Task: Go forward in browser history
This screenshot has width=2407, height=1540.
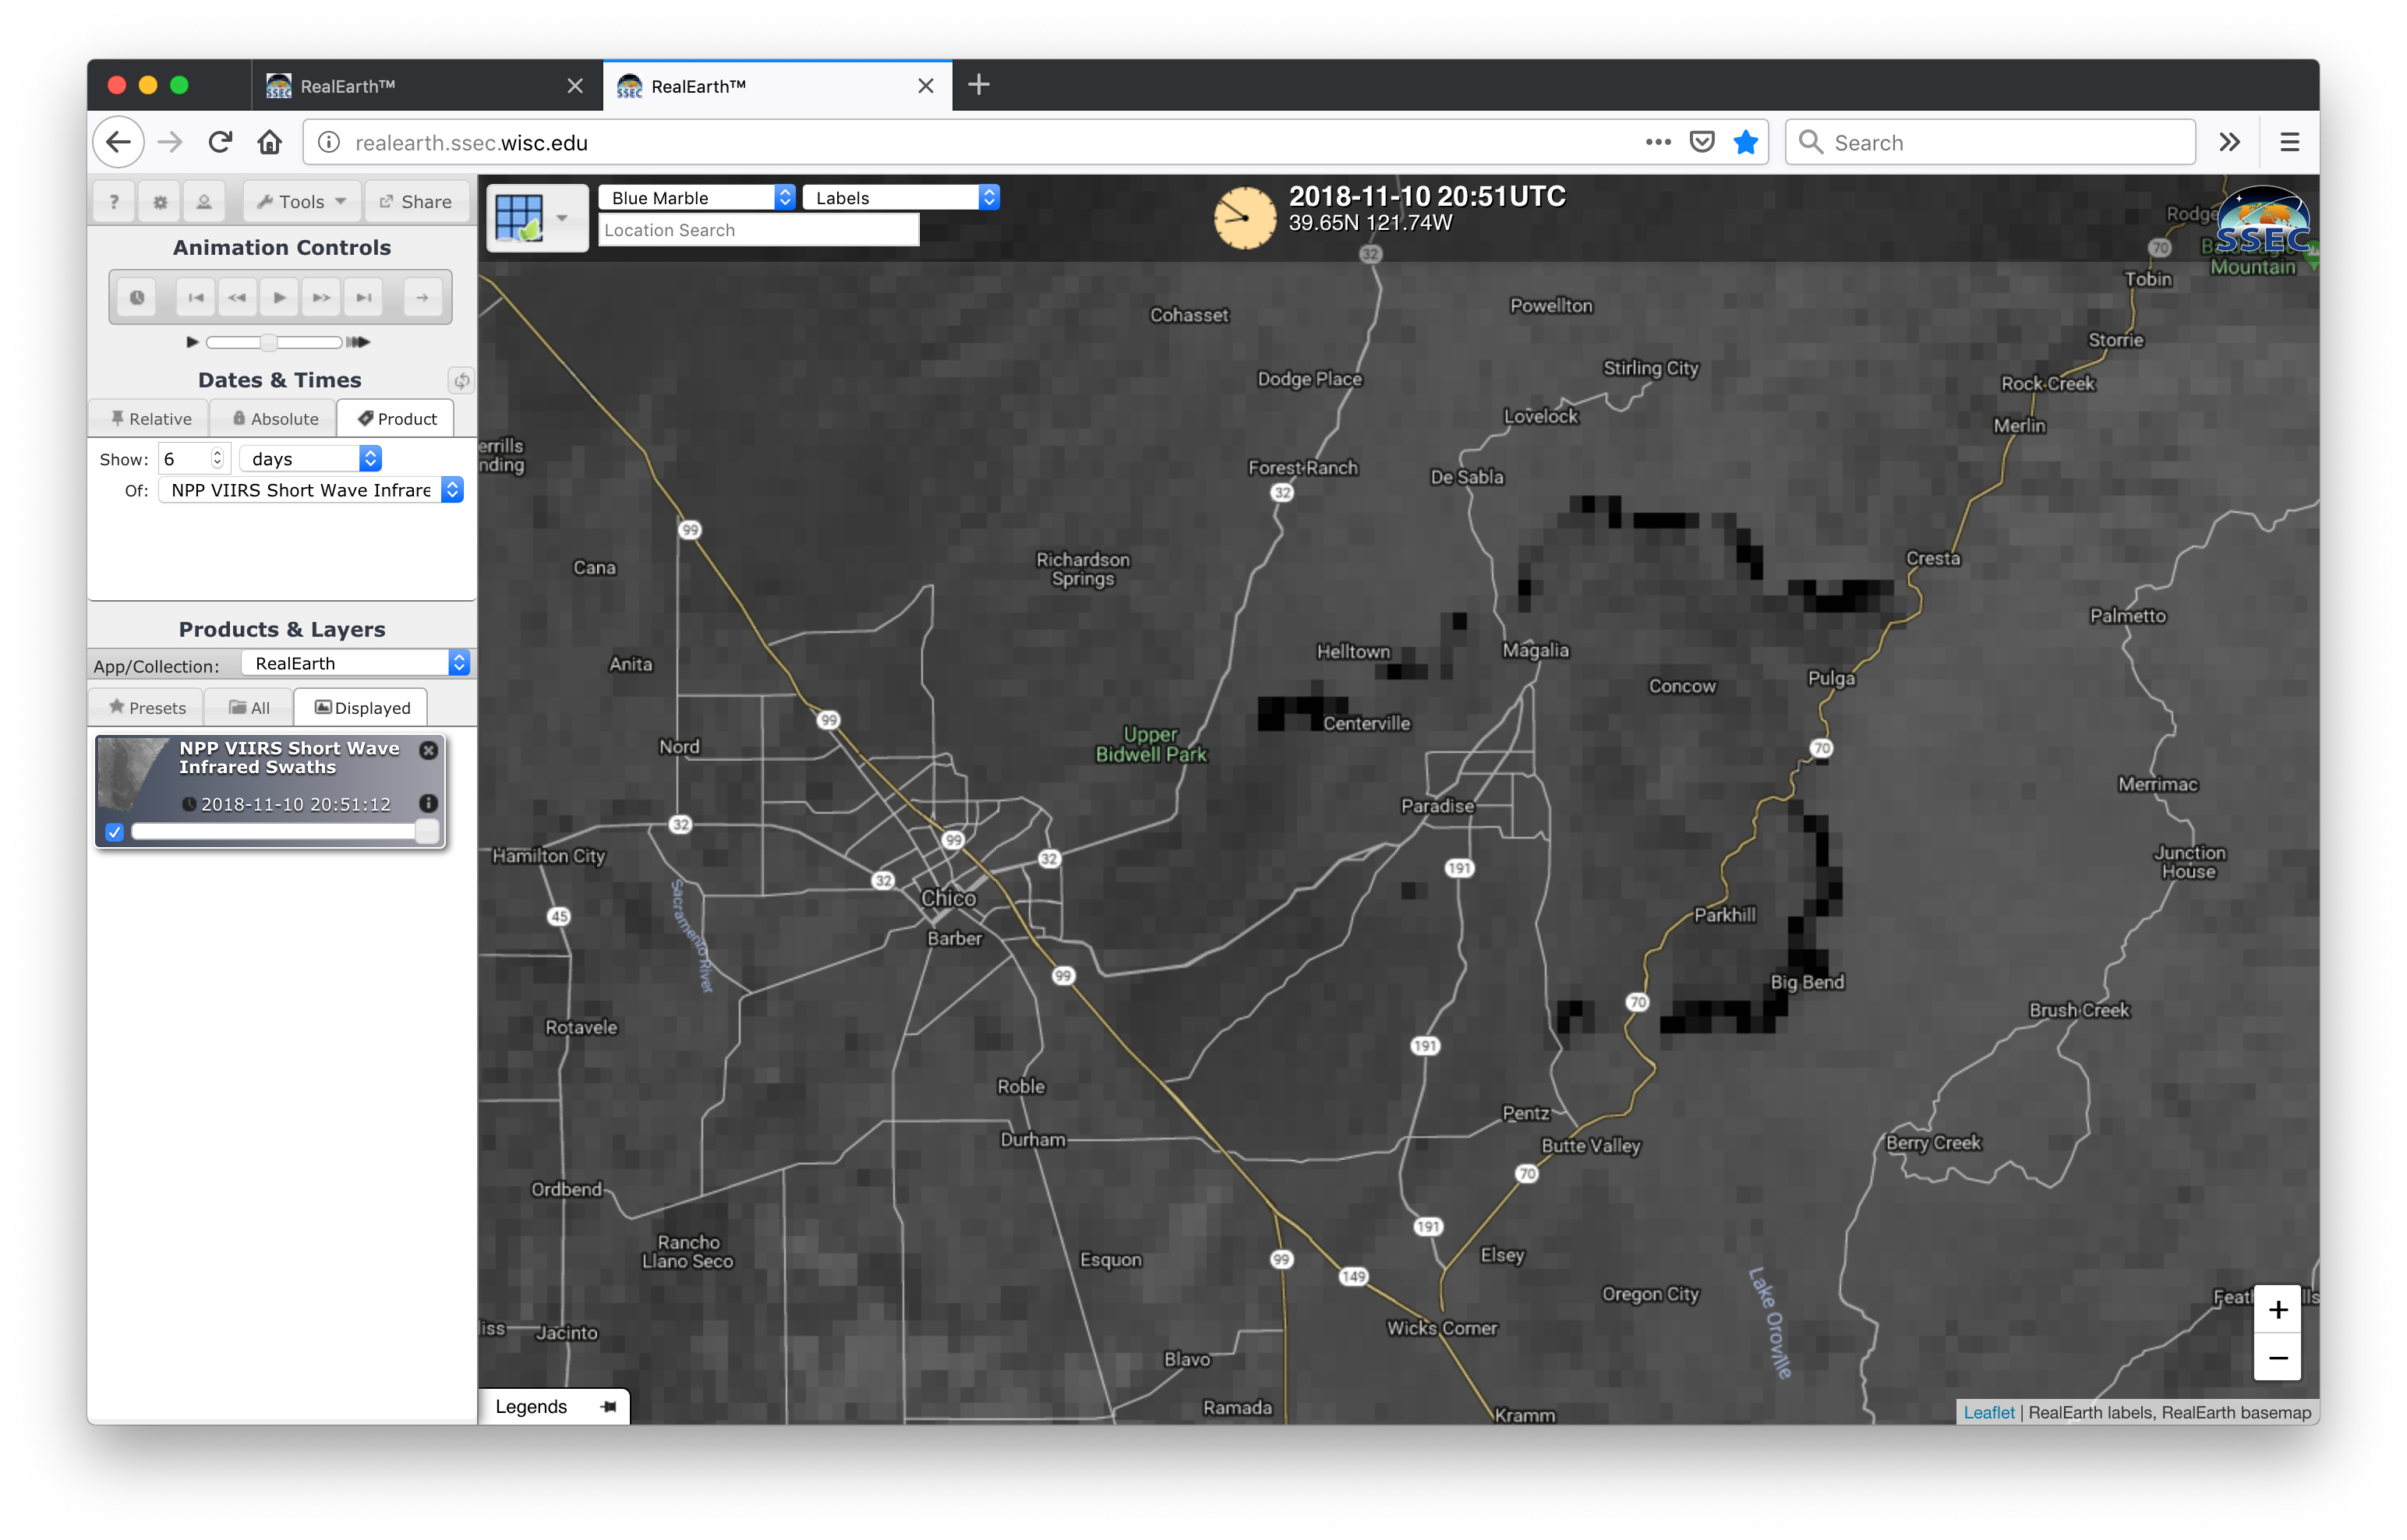Action: [171, 142]
